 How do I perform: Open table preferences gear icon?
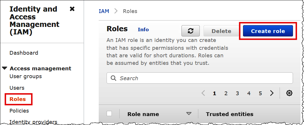(x=289, y=93)
